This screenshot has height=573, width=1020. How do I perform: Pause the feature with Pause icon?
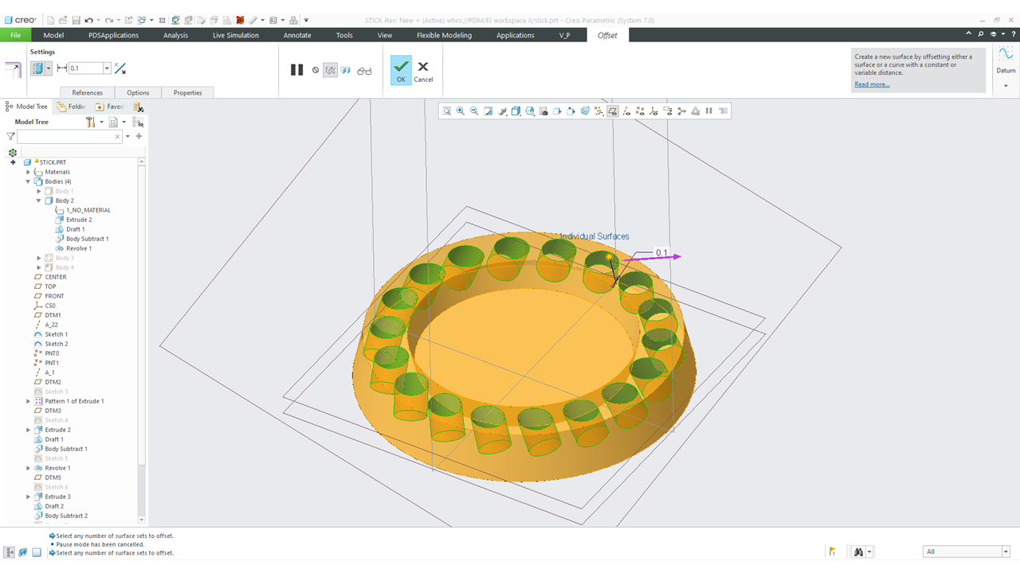[296, 70]
